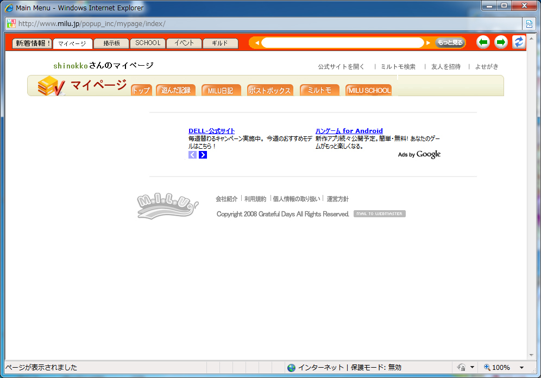Viewport: 541px width, 378px height.
Task: Open the DELL-公式サイト ad link
Action: (x=211, y=131)
